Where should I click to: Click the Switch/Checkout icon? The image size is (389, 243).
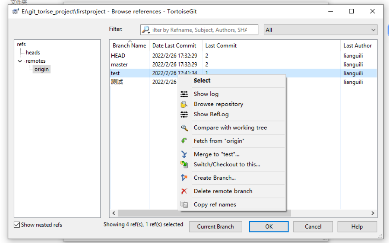[x=184, y=165]
